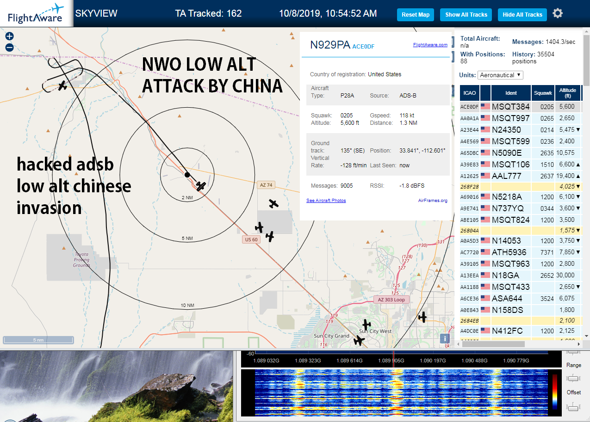This screenshot has width=590, height=422.
Task: Click the aircraft table's scroll-down arrow
Action: click(x=587, y=336)
